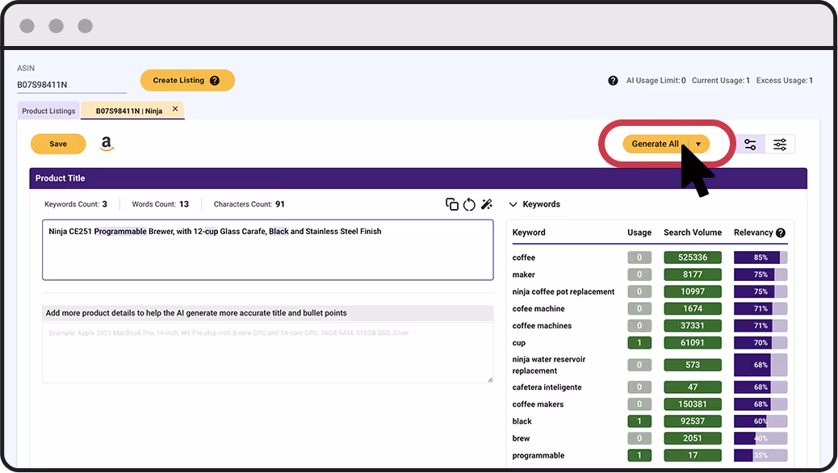Select the keyword 'coffee machines'
The height and width of the screenshot is (473, 838).
542,326
